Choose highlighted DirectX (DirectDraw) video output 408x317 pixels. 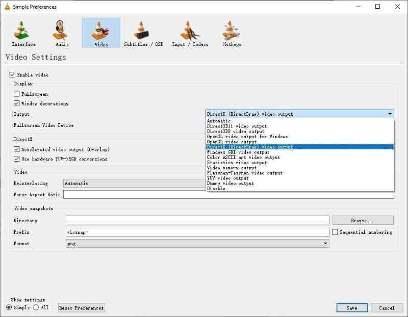pos(300,147)
